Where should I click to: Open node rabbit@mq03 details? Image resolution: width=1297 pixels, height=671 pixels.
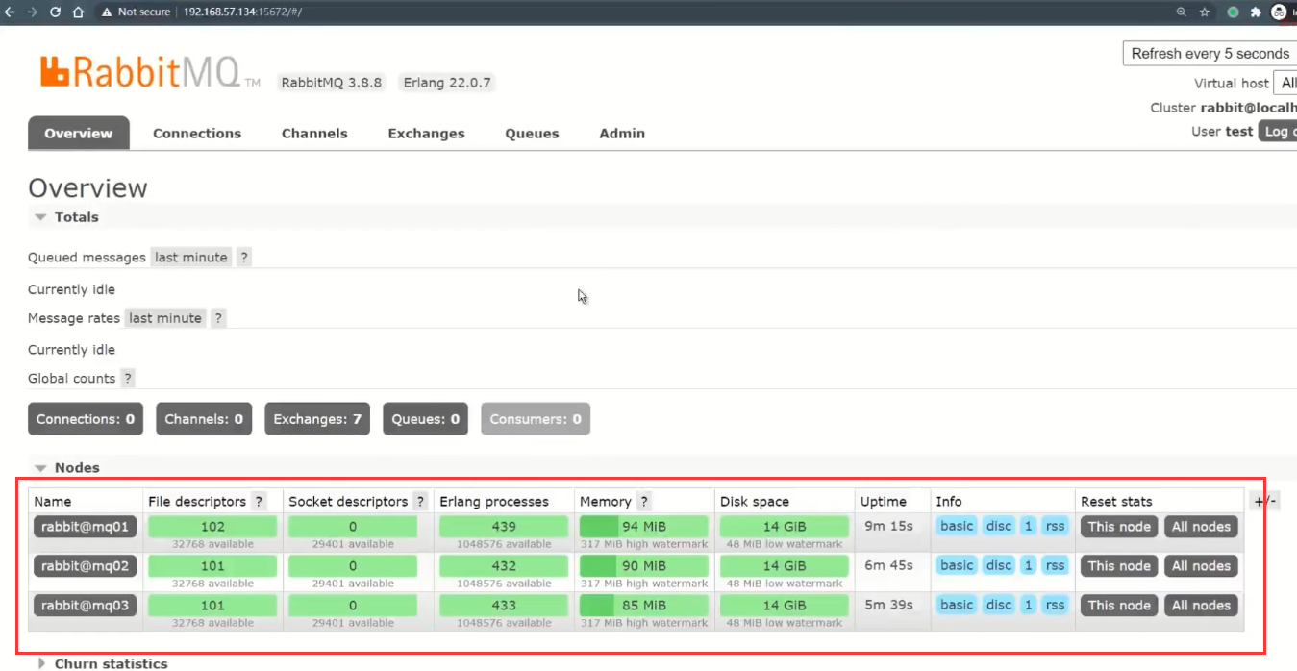85,606
